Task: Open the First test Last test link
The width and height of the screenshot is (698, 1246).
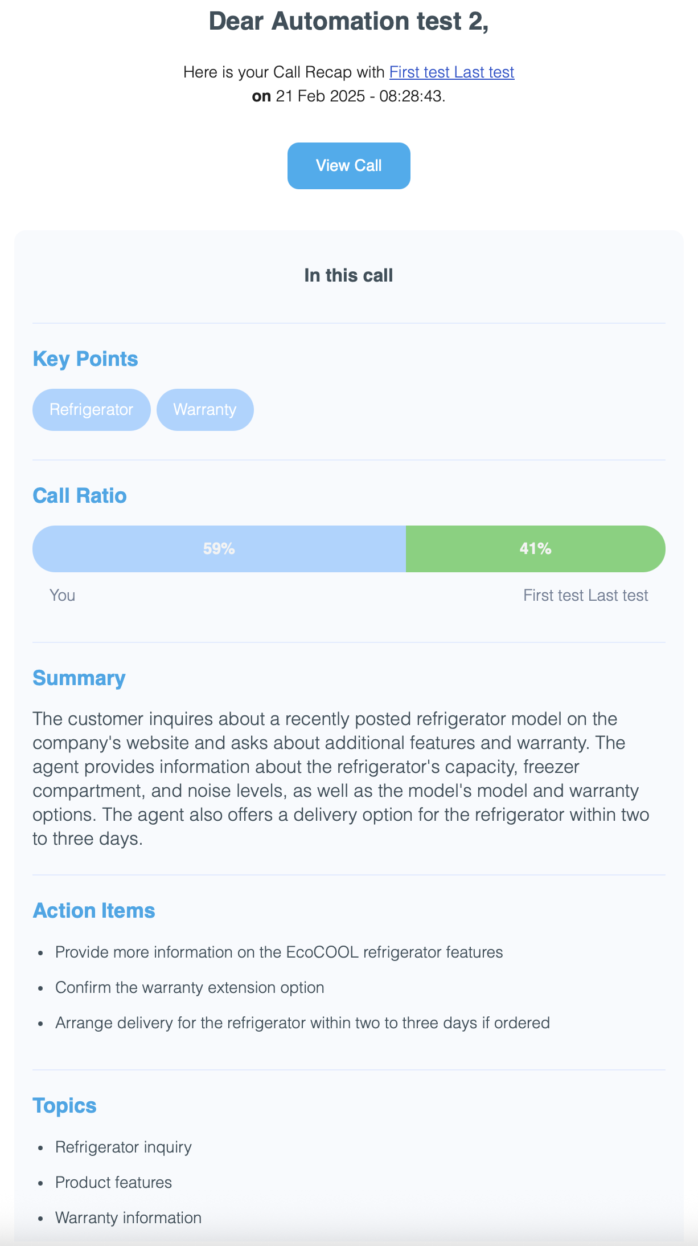Action: point(451,72)
